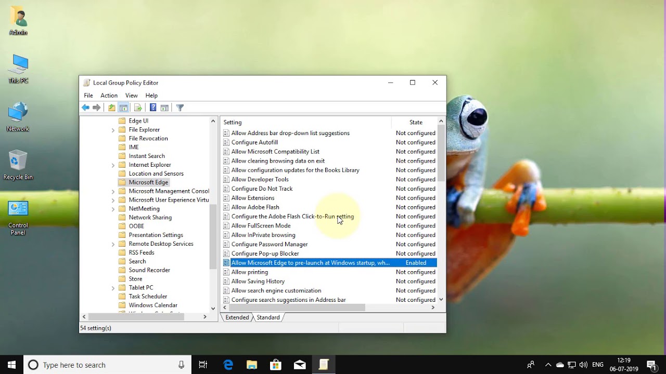Open the File menu
The image size is (666, 374).
pyautogui.click(x=88, y=96)
